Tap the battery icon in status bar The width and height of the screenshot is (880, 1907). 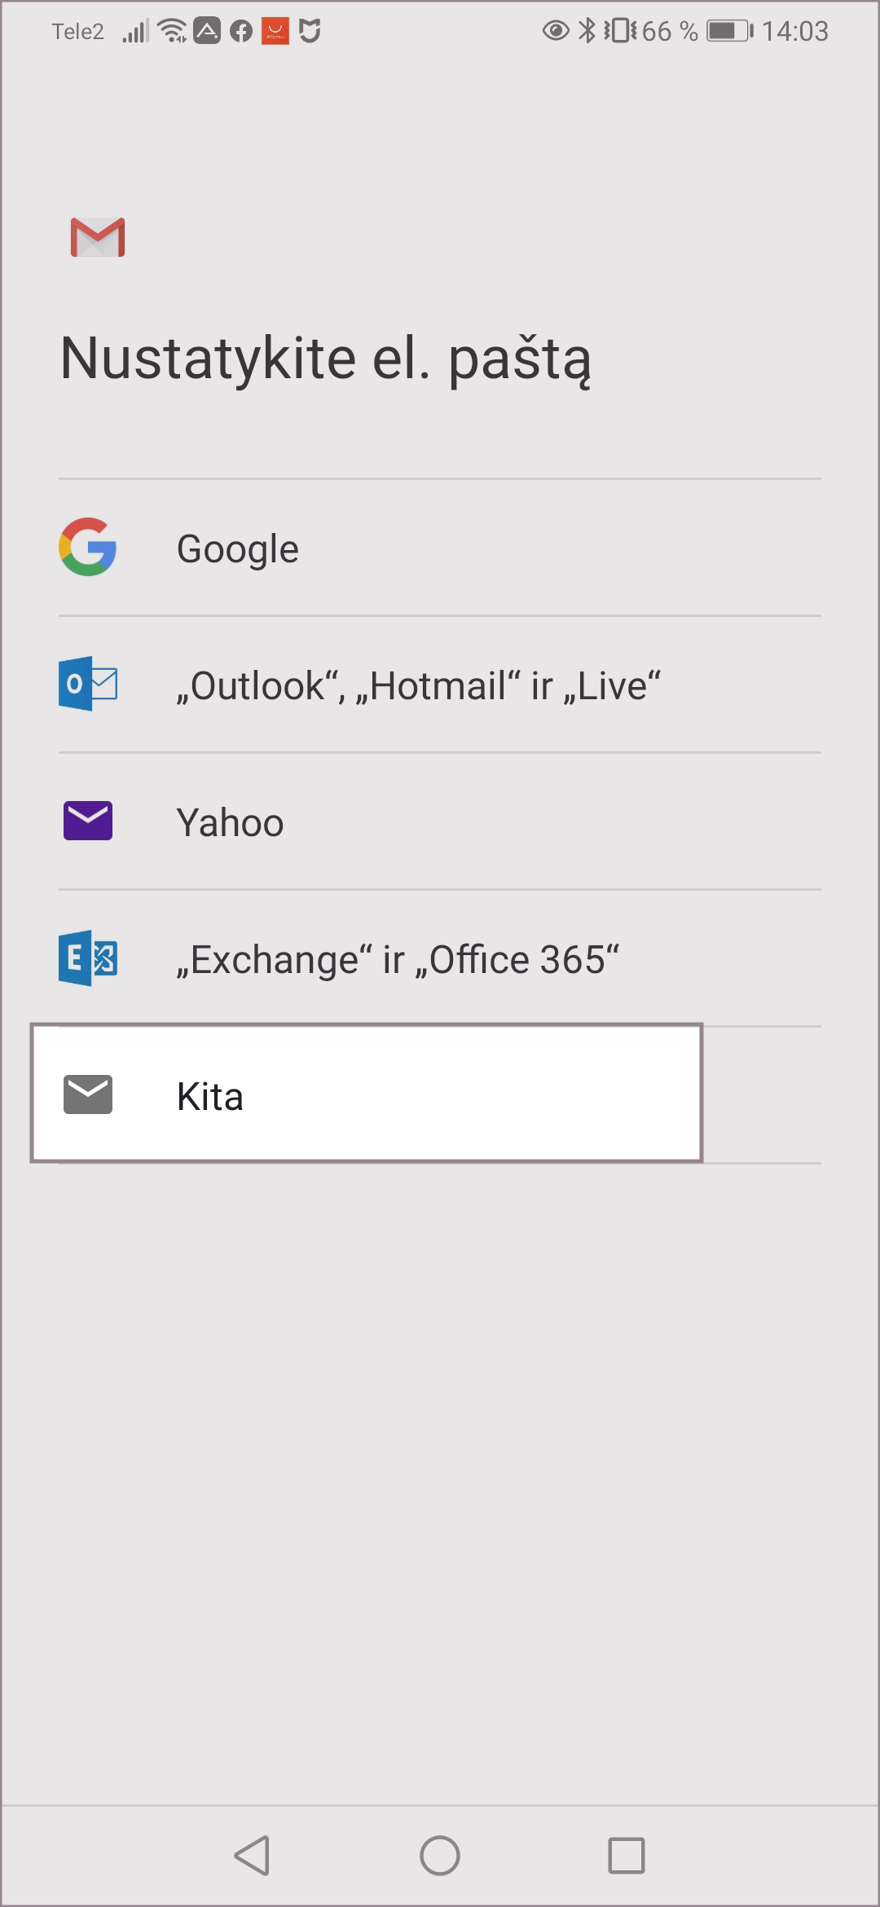pos(729,31)
